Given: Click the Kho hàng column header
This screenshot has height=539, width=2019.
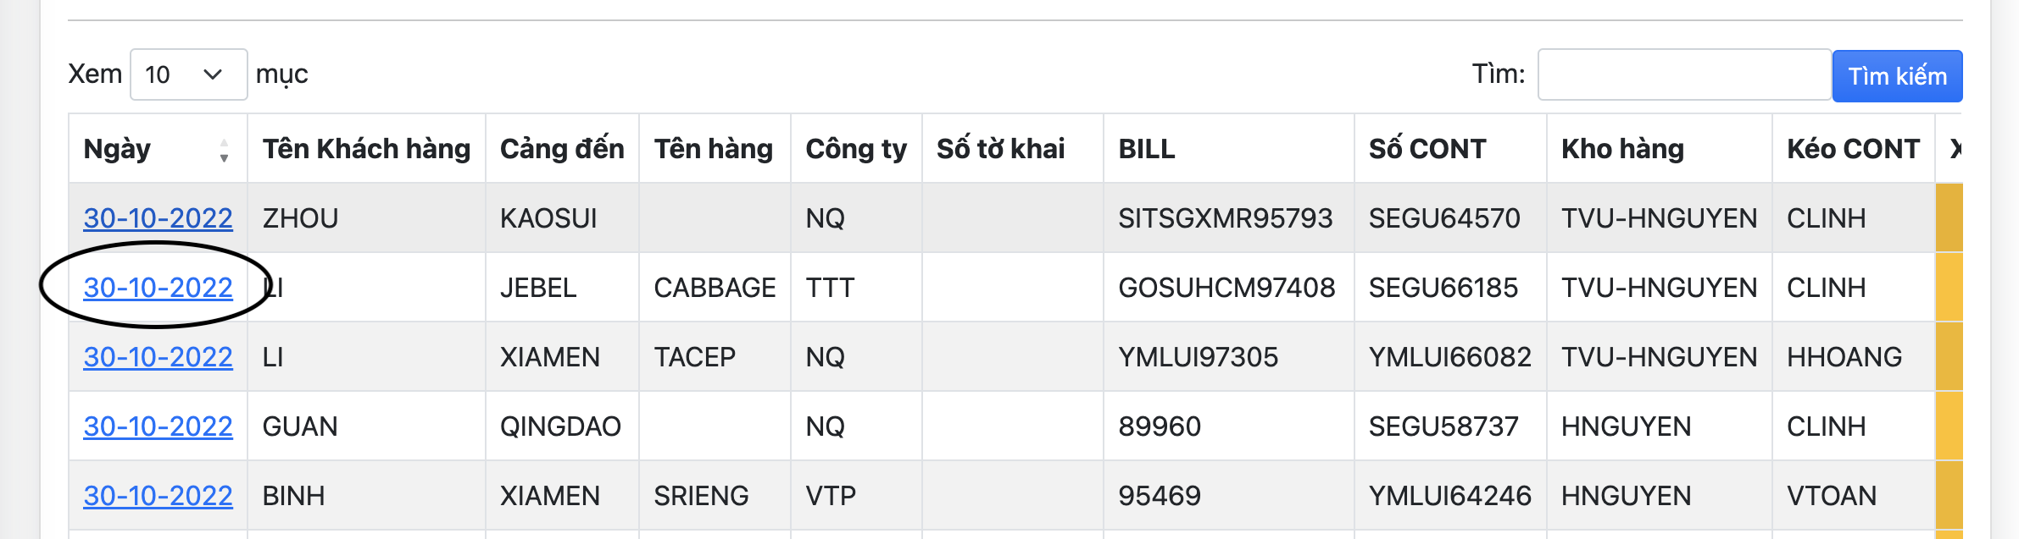Looking at the screenshot, I should 1622,149.
